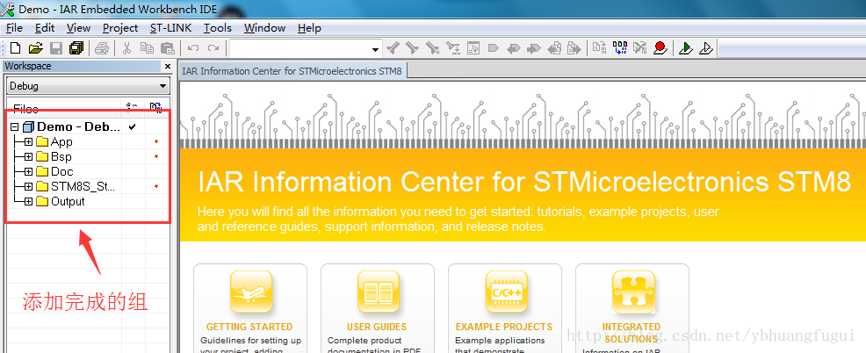866x353 pixels.
Task: Expand the Output folder group
Action: pyautogui.click(x=29, y=202)
